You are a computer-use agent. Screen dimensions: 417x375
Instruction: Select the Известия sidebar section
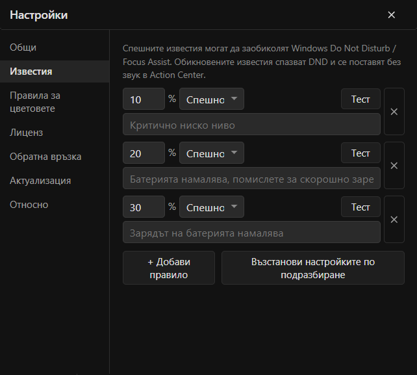click(55, 71)
